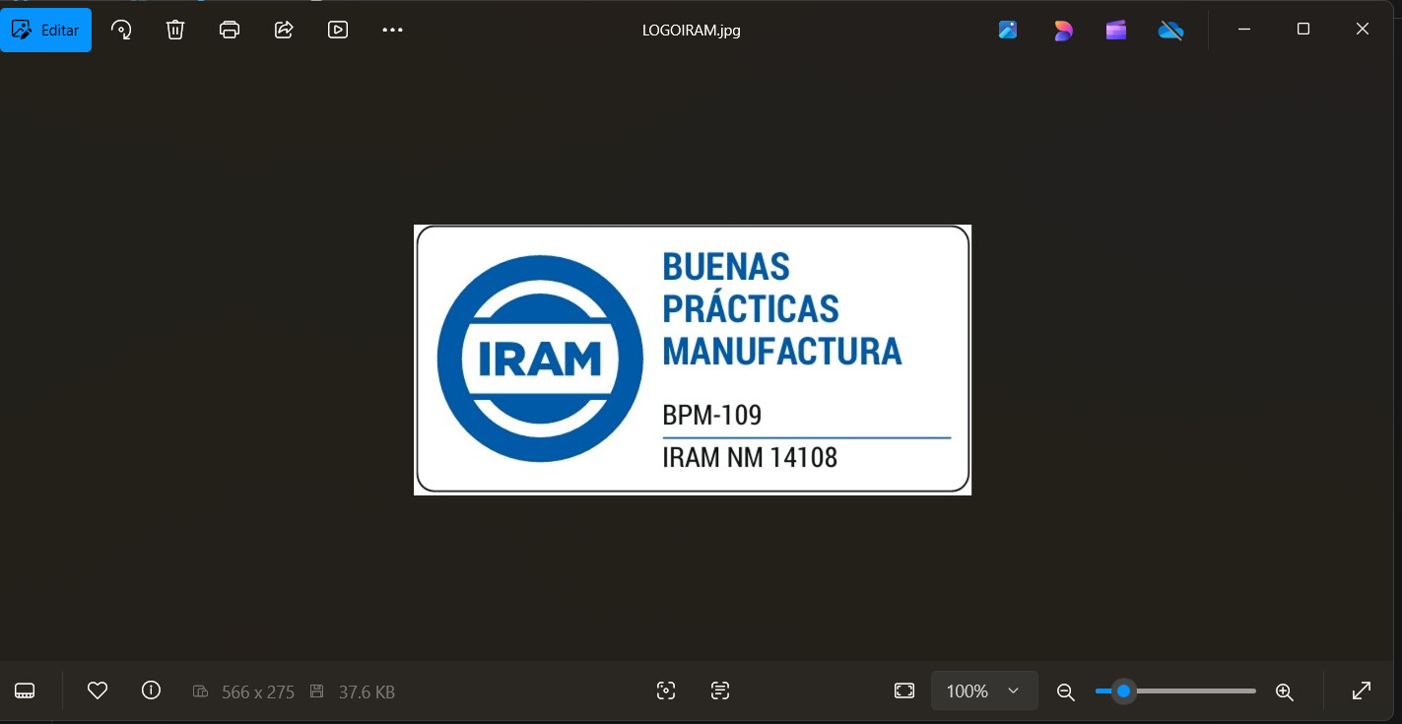The image size is (1402, 724).
Task: Zoom in with the plus magnifier
Action: click(1284, 691)
